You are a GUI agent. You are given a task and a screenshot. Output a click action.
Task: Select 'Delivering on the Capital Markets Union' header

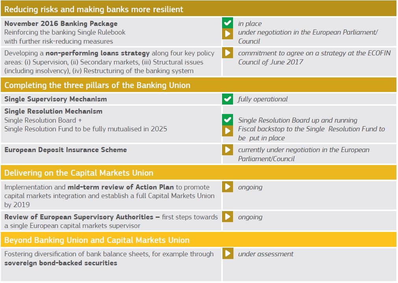198,173
